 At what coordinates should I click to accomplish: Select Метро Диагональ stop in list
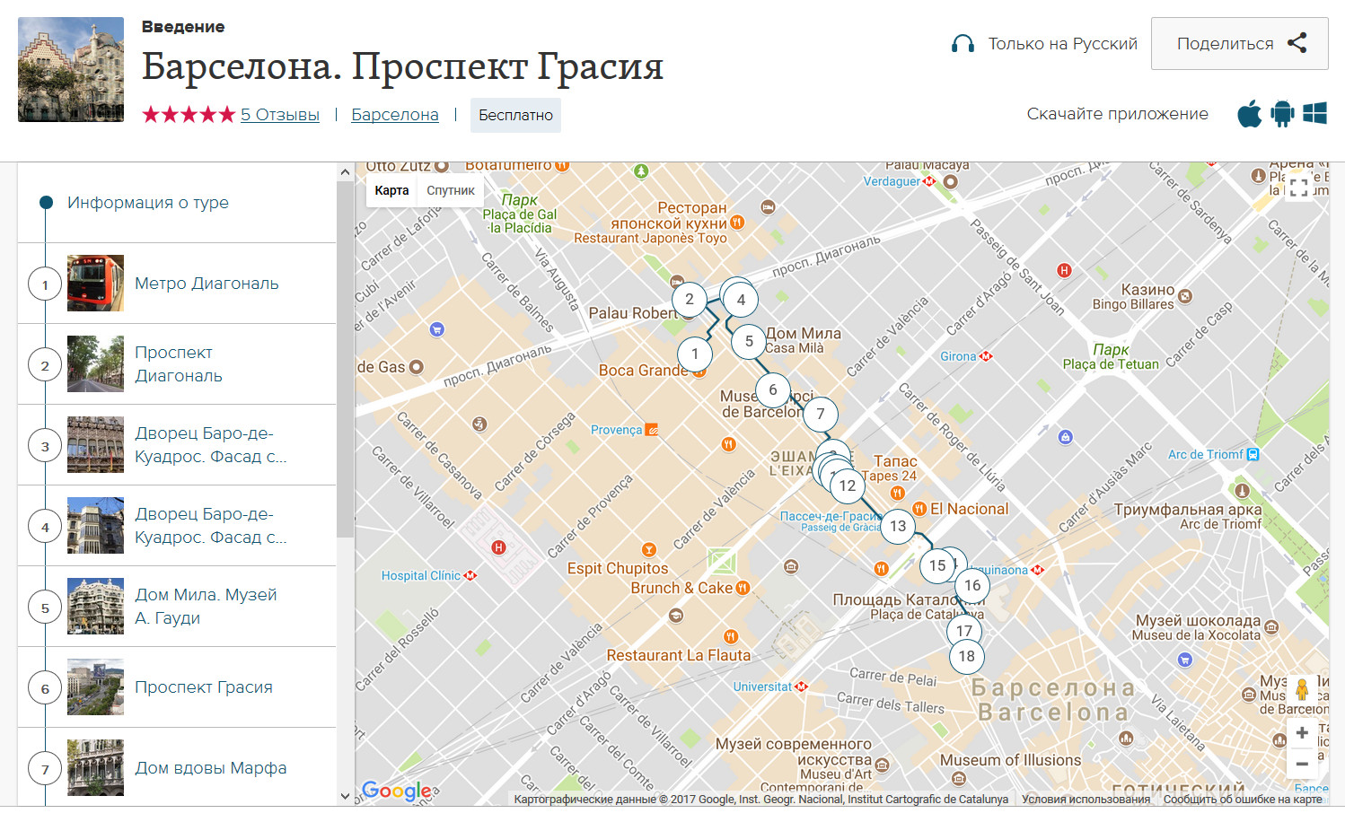click(x=207, y=284)
